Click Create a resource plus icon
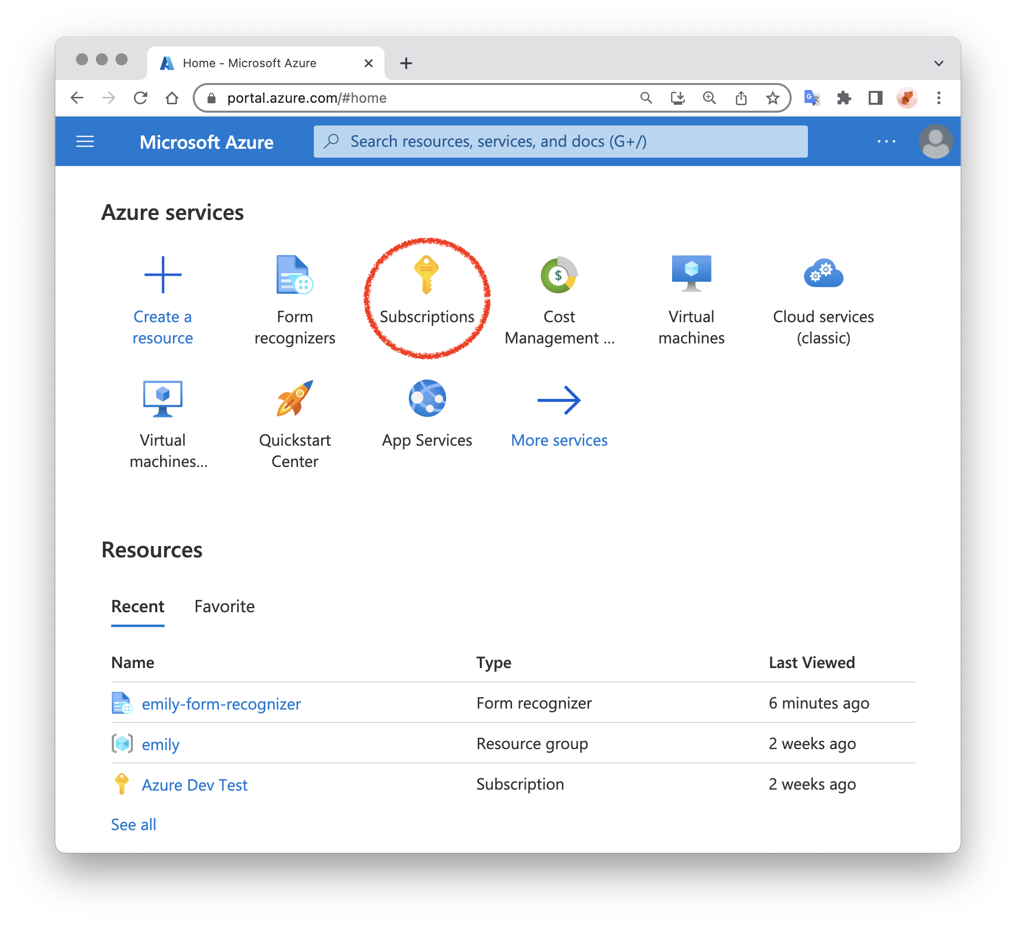Image resolution: width=1016 pixels, height=926 pixels. coord(162,275)
